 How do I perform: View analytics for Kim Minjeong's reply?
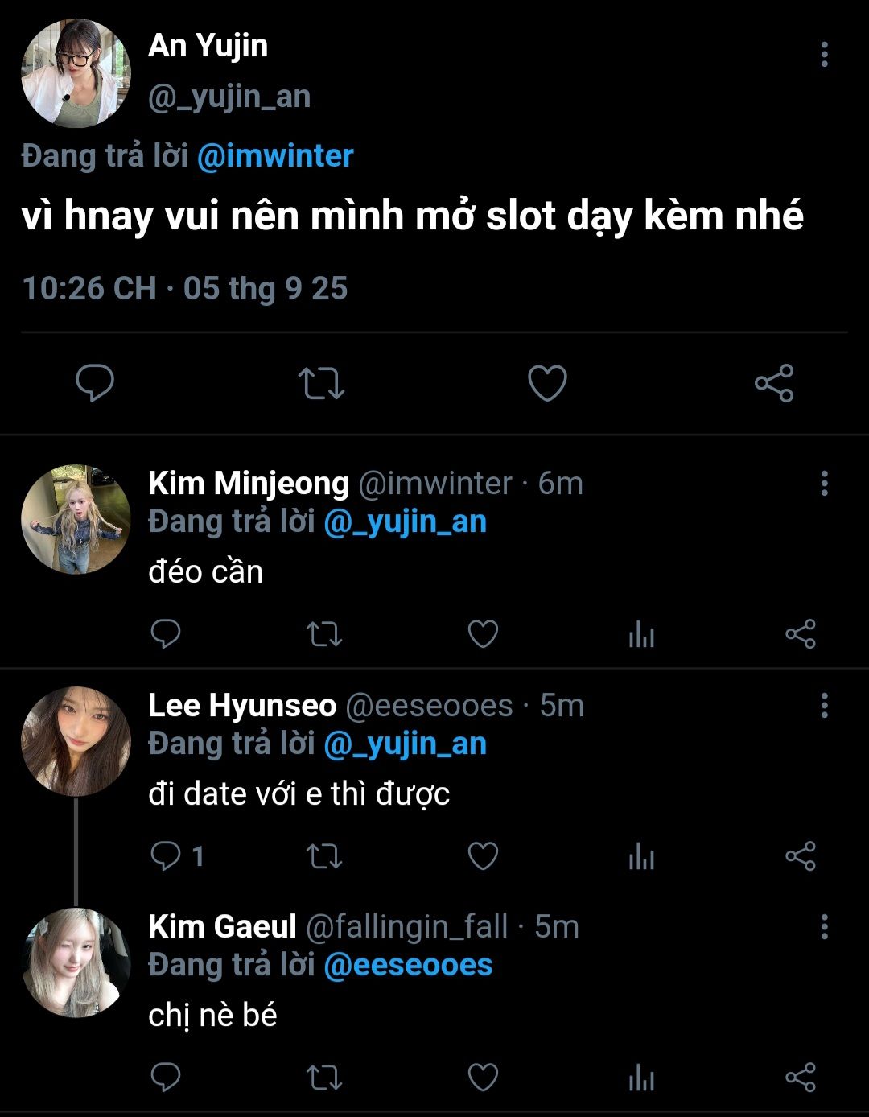pyautogui.click(x=641, y=635)
